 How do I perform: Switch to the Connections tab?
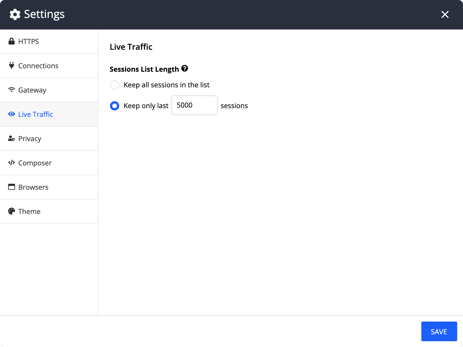49,66
